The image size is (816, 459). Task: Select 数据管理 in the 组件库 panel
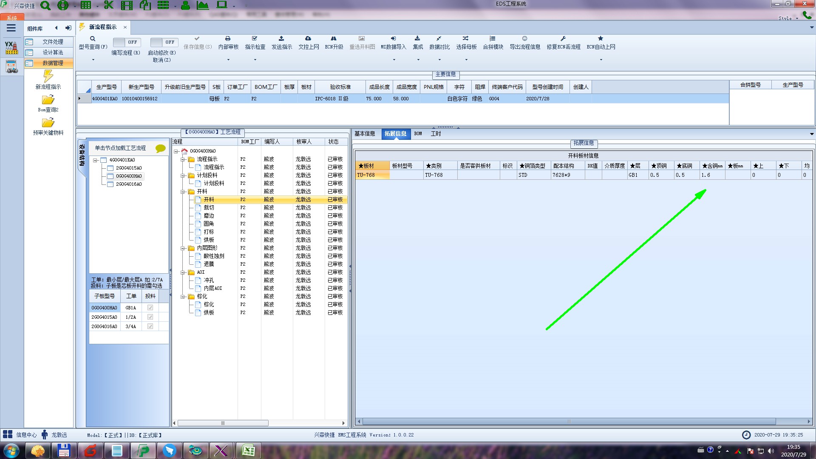pos(52,63)
